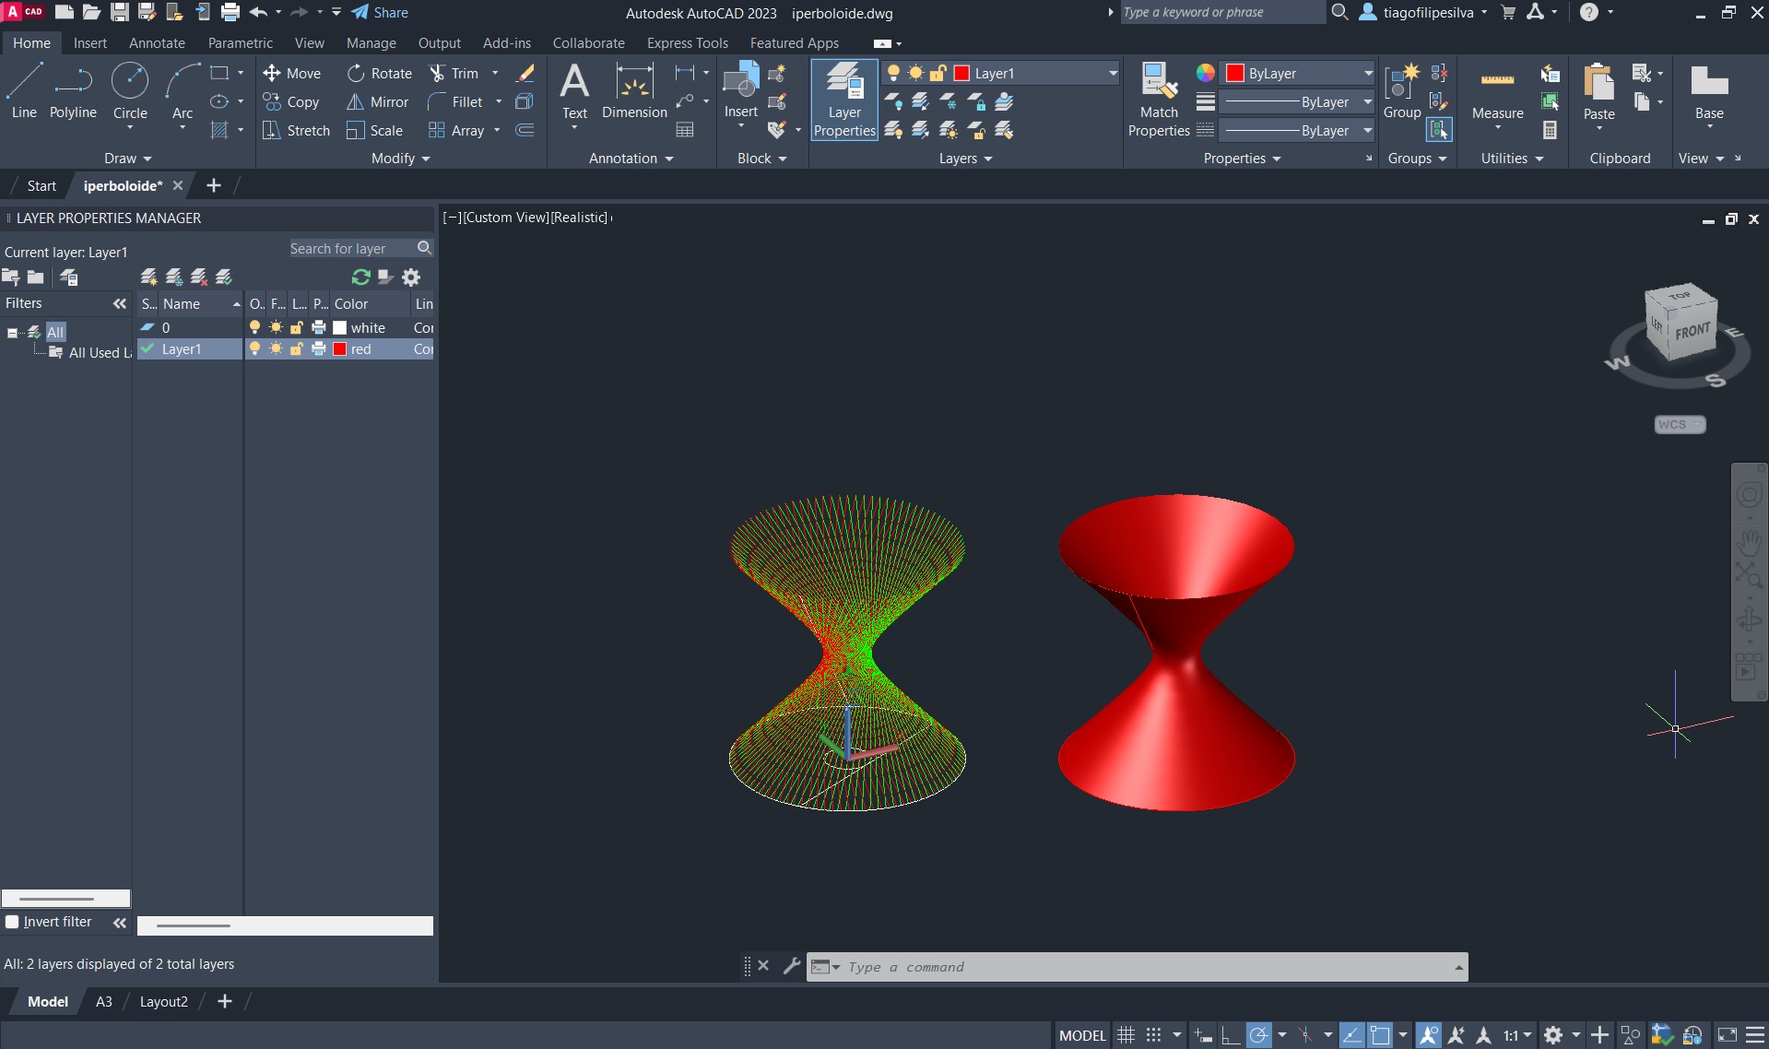Click the MODEL status bar button
Screen dimensions: 1769x1049
1082,1035
